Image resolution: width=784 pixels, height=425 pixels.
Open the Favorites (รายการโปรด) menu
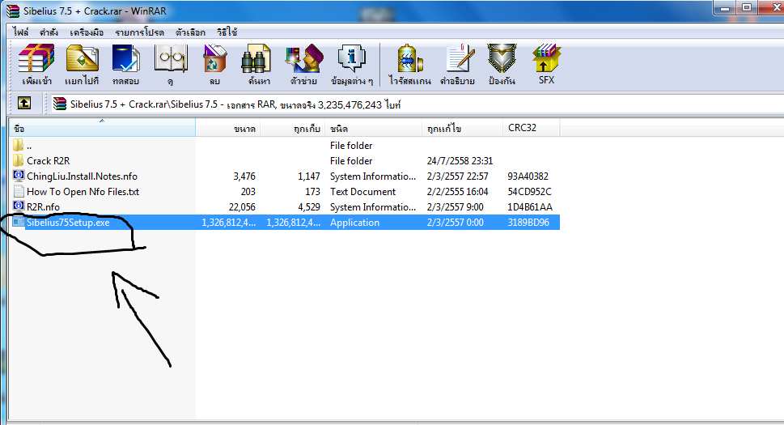click(x=139, y=32)
